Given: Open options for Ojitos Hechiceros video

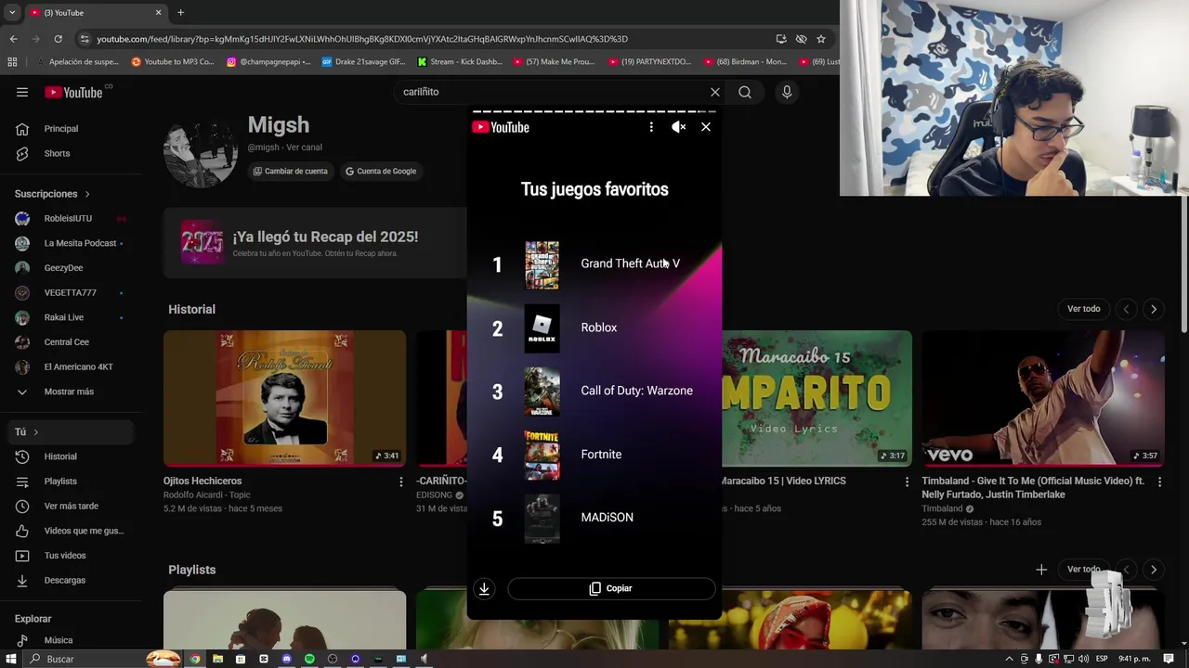Looking at the screenshot, I should pyautogui.click(x=401, y=482).
